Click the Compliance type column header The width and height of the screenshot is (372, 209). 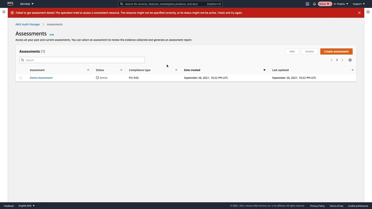[140, 70]
